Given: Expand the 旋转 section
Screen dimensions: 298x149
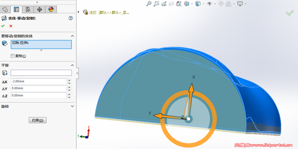Looking at the screenshot, I should click(72, 106).
